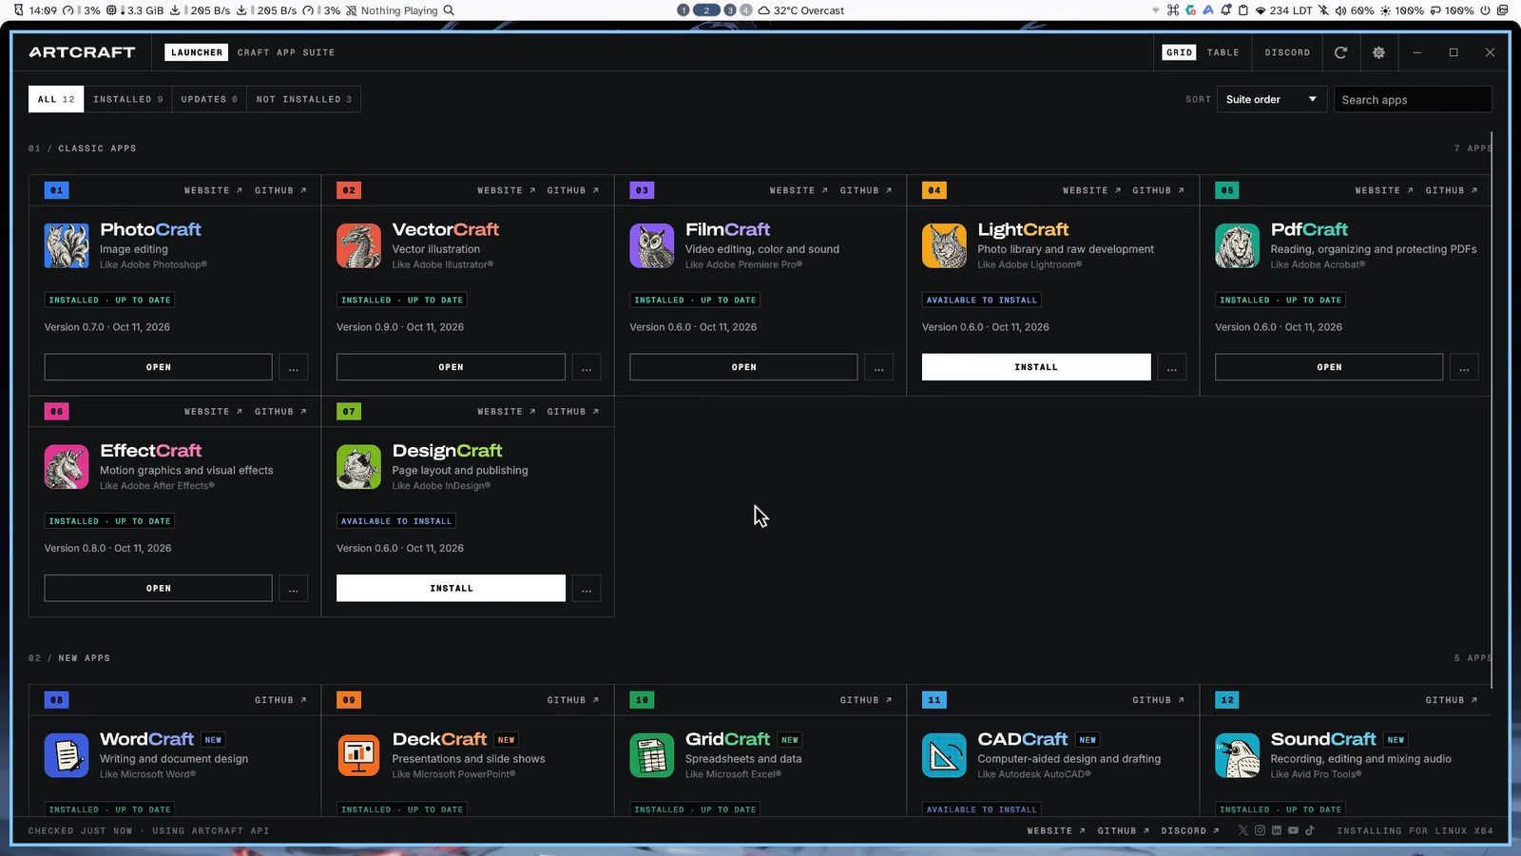Click the EffectCraft unicorn icon

(67, 467)
